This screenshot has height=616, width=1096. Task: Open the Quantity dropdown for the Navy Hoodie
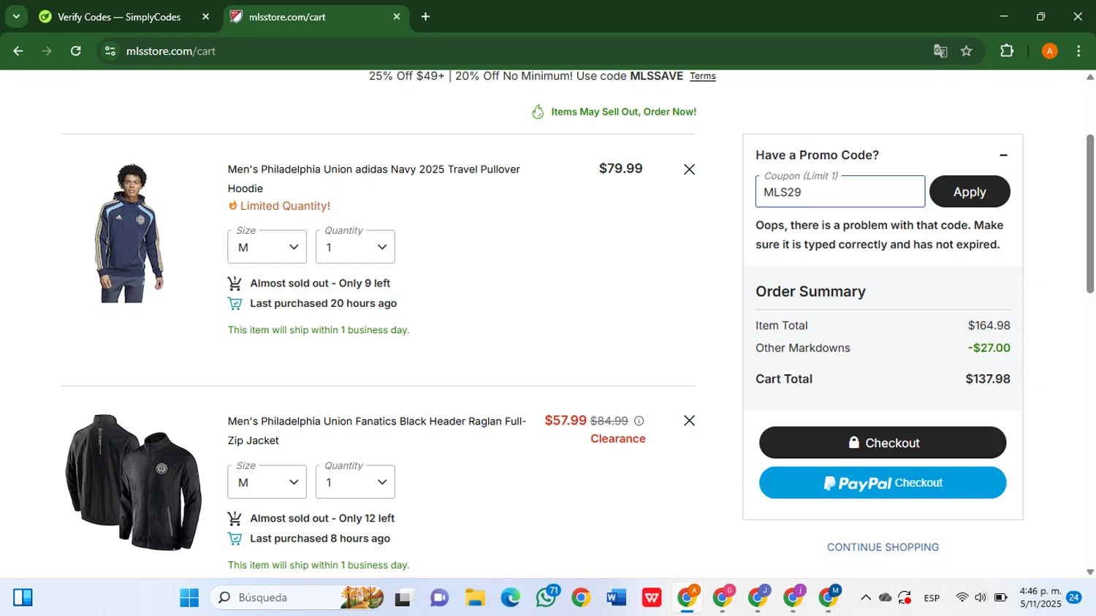pyautogui.click(x=355, y=247)
